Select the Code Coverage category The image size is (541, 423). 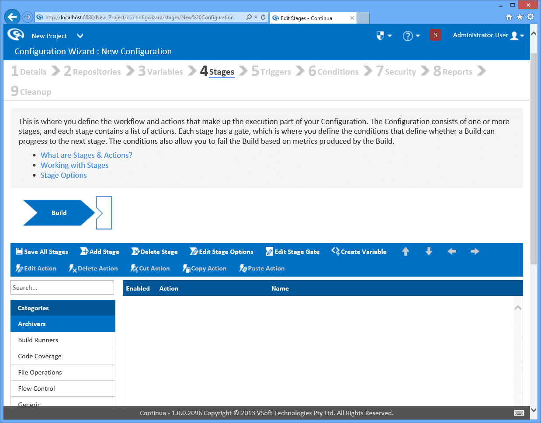[63, 356]
